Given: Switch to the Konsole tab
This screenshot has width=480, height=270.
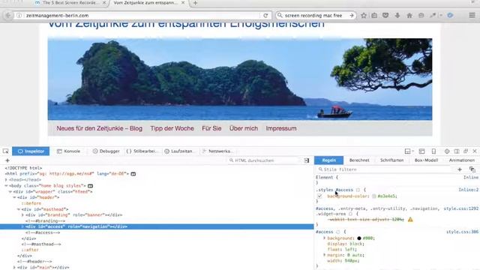Looking at the screenshot, I should coord(68,151).
